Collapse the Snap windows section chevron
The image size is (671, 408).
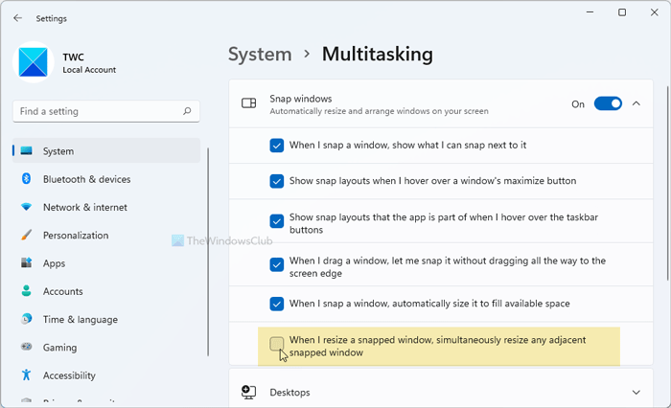click(x=636, y=103)
